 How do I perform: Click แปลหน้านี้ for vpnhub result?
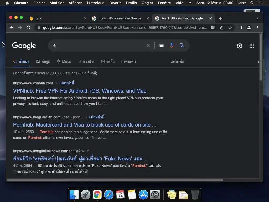[x=66, y=83]
